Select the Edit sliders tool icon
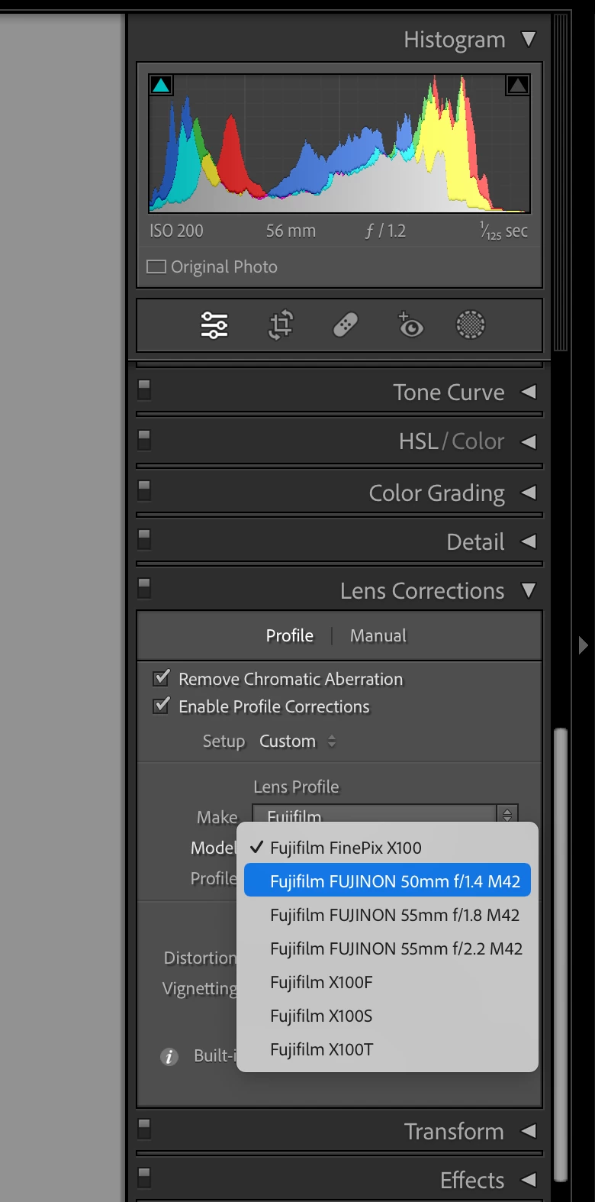 point(214,325)
